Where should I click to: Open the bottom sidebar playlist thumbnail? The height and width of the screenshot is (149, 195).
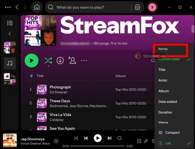click(10, 79)
